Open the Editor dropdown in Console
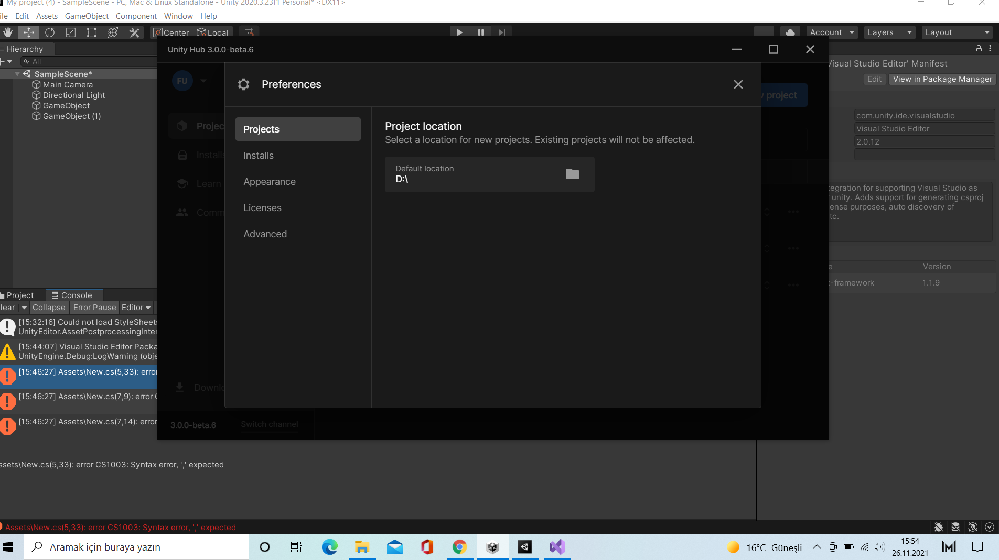This screenshot has height=560, width=999. (136, 308)
